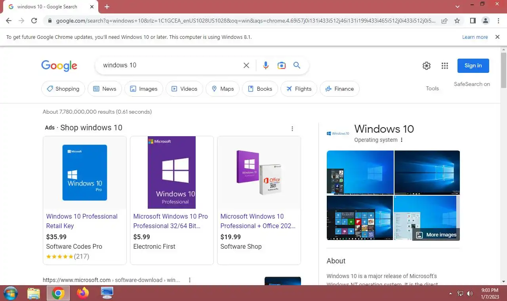Open SafeSearch on settings

[x=472, y=84]
